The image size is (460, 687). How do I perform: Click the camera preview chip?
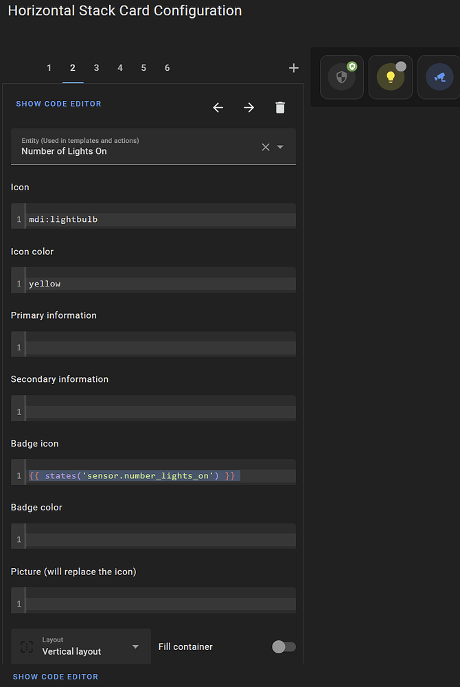(439, 77)
